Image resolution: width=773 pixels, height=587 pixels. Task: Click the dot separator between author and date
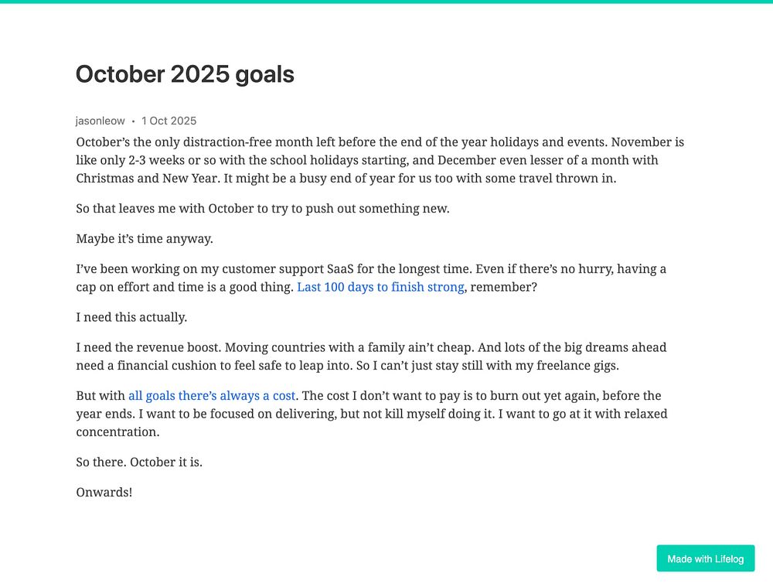tap(133, 121)
